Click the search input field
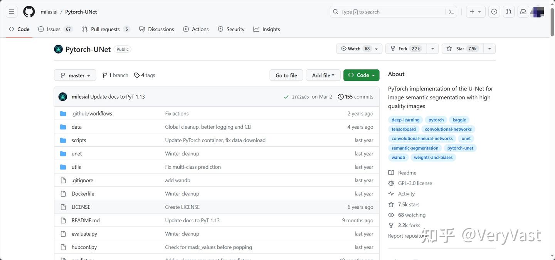The height and width of the screenshot is (260, 555). 389,12
